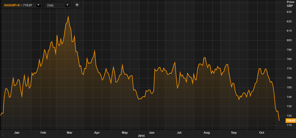Click the highest March peak of gold line
296x138 pixels.
(x=68, y=16)
